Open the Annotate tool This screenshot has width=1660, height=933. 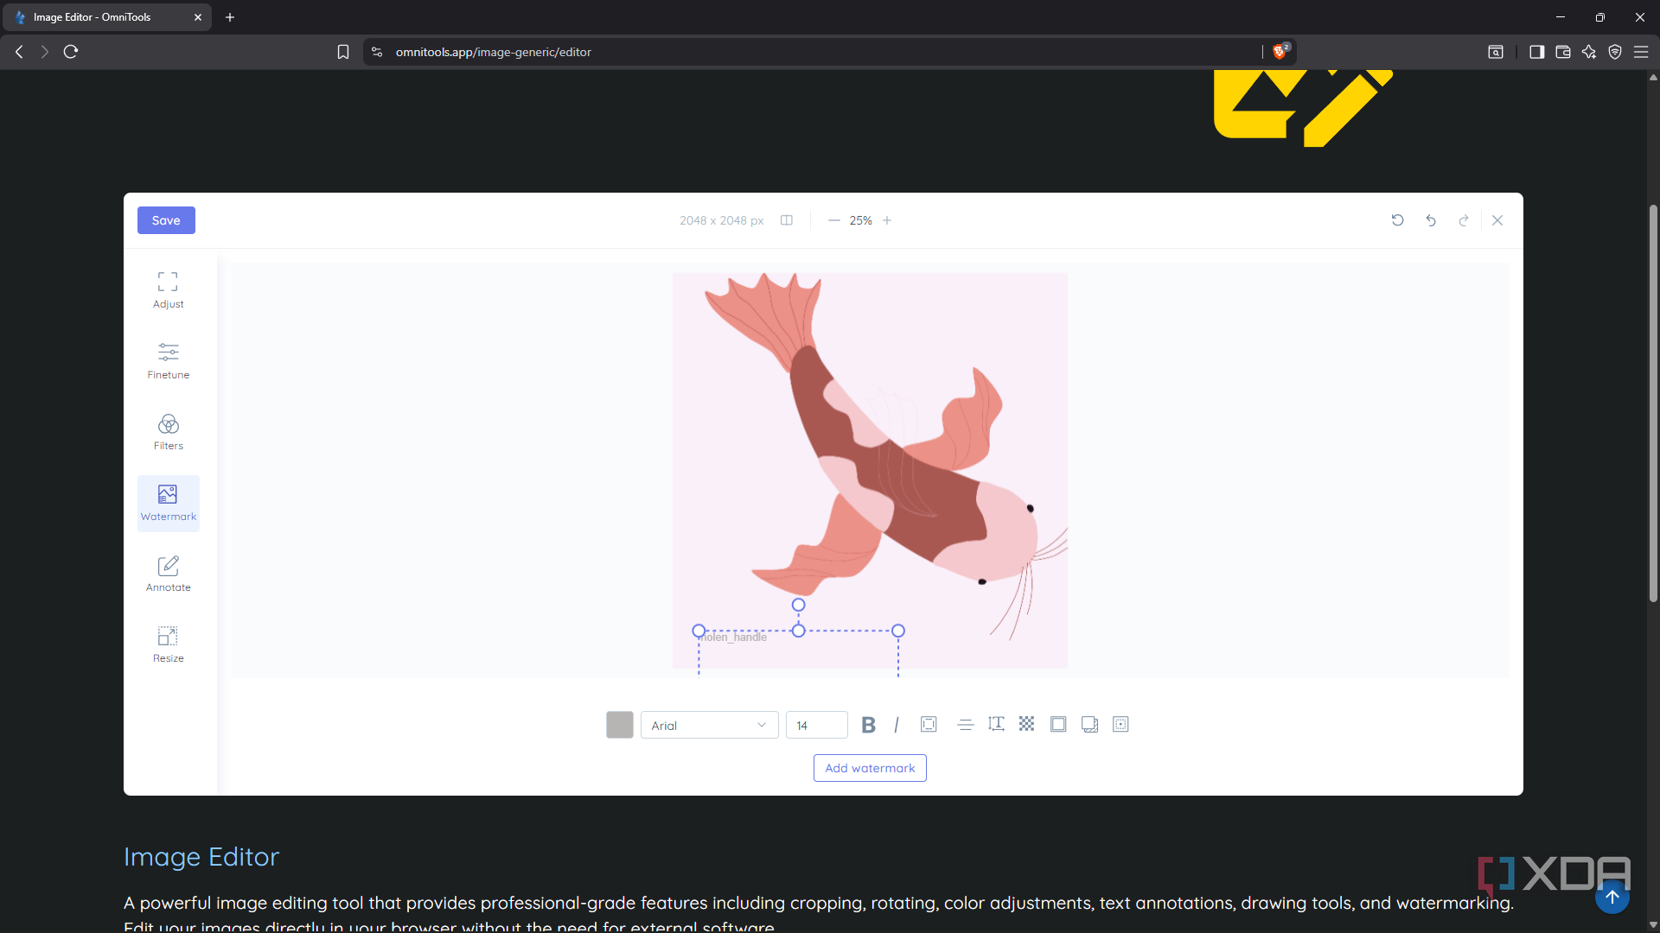point(168,574)
